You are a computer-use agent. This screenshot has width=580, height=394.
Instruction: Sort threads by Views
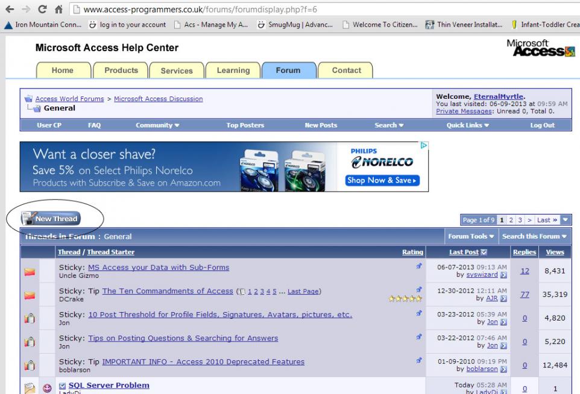coord(555,252)
